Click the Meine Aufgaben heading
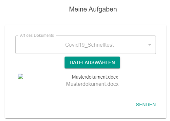This screenshot has width=170, height=121. [x=93, y=9]
